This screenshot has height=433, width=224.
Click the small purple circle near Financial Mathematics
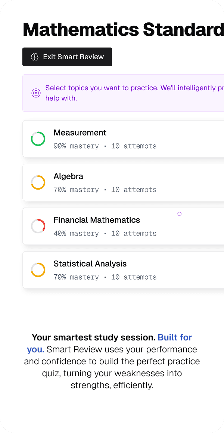(179, 214)
